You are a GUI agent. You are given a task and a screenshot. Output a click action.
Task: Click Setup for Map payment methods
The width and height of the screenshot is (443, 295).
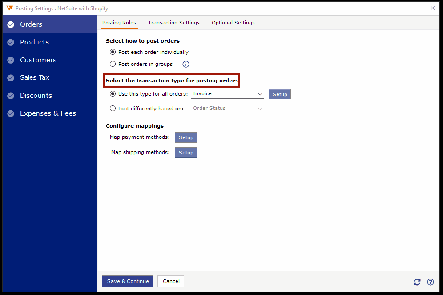coord(186,137)
